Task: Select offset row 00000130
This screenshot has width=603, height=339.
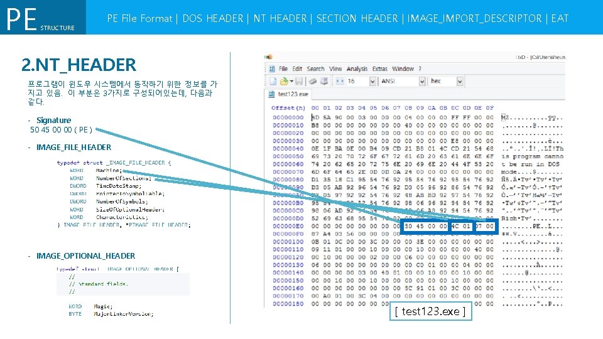Action: click(288, 265)
